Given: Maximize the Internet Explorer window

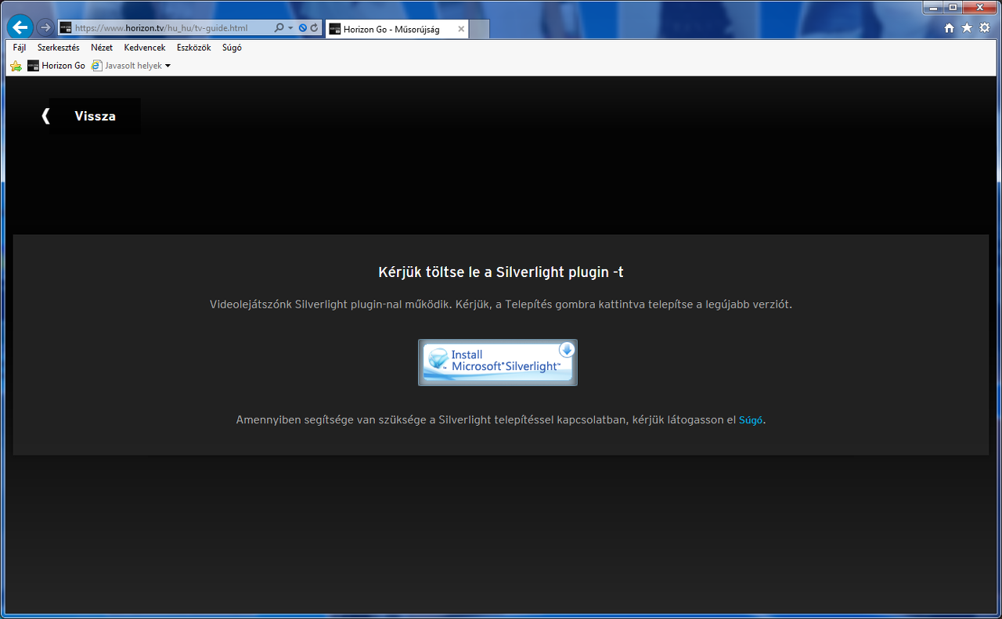Looking at the screenshot, I should pyautogui.click(x=953, y=7).
